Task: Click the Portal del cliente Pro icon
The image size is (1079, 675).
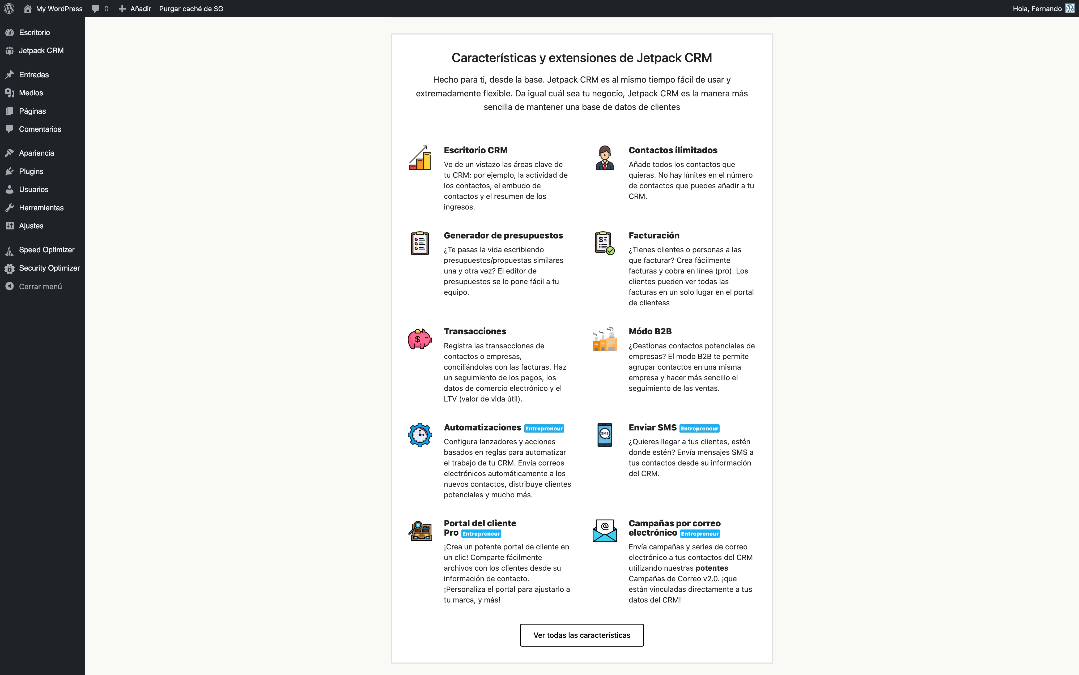Action: [420, 531]
